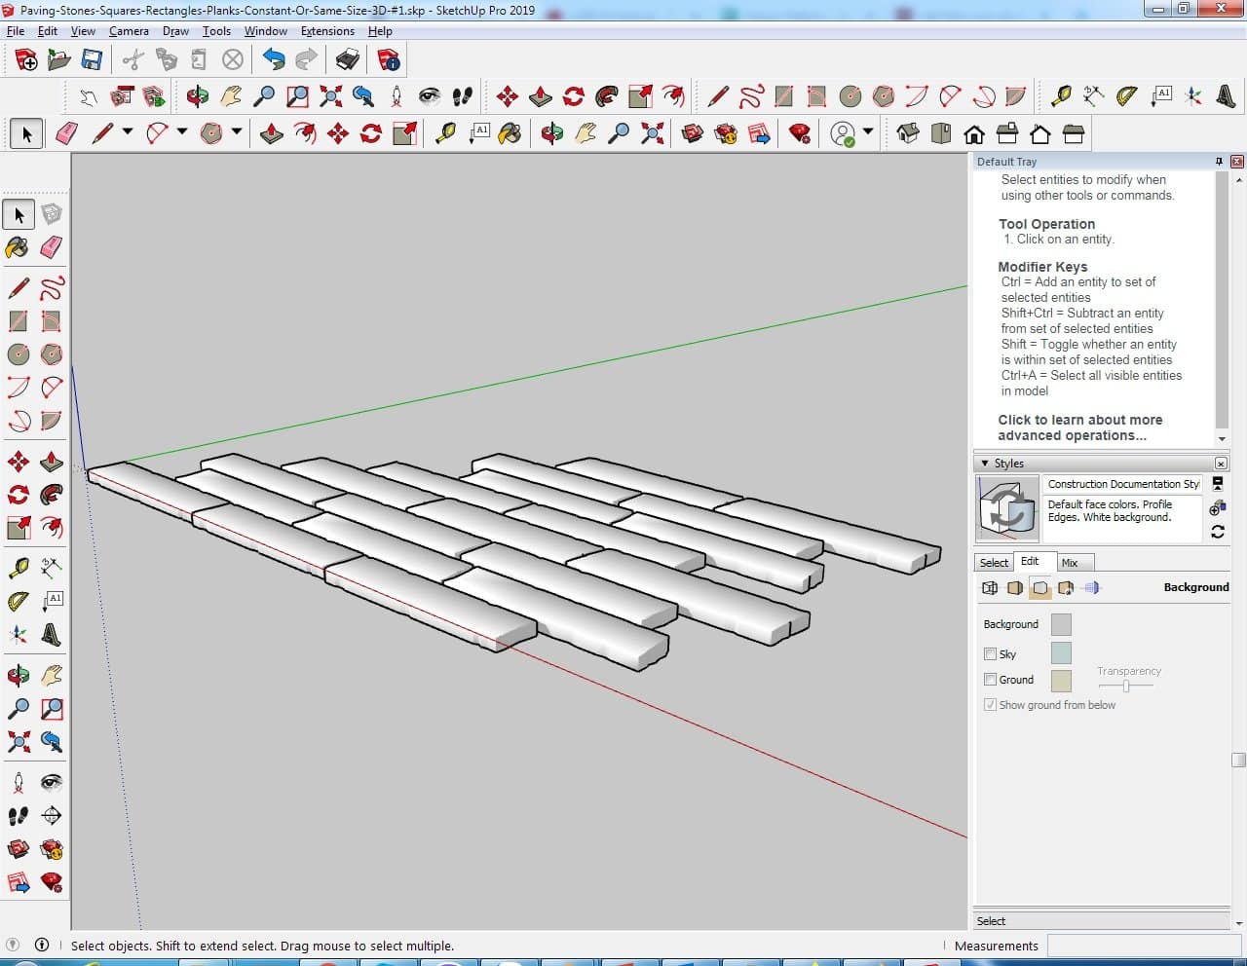This screenshot has width=1247, height=966.
Task: Click the Orbit tool in left toolbar
Action: point(18,675)
